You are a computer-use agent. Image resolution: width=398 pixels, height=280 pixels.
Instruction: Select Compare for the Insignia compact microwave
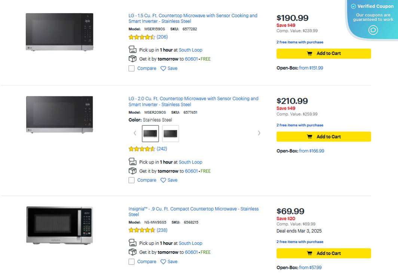(131, 261)
